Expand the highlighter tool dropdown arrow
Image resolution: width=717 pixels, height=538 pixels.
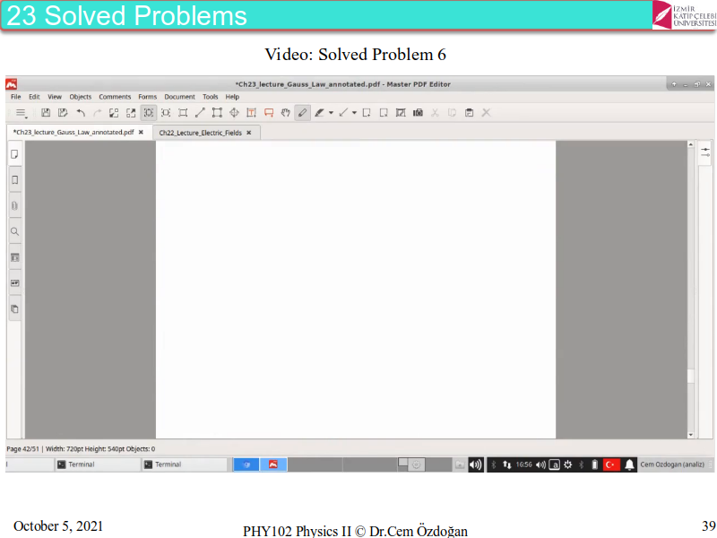click(331, 113)
